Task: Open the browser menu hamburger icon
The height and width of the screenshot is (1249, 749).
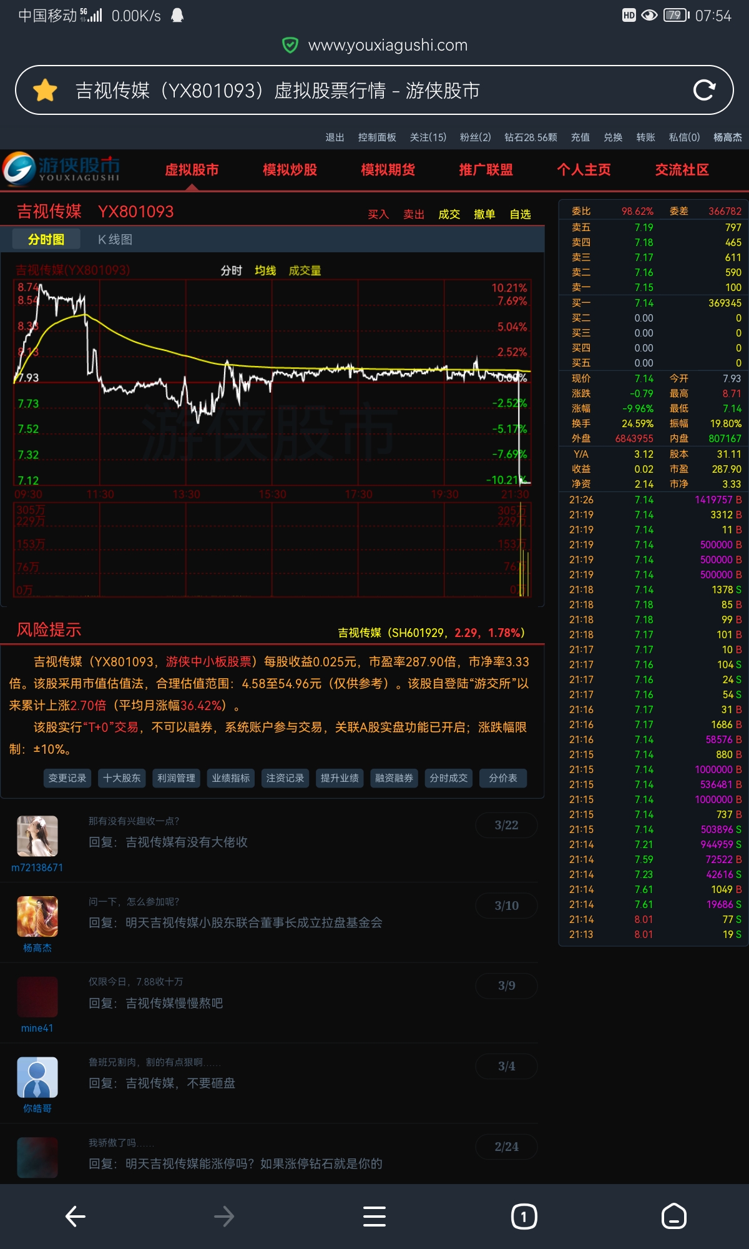Action: pos(374,1217)
